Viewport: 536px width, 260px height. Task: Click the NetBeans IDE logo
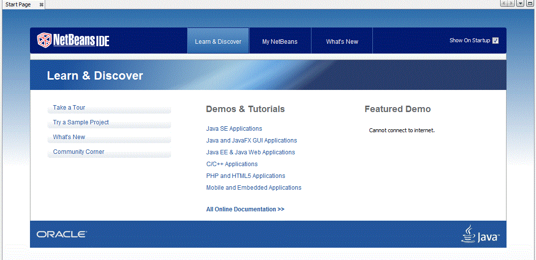tap(73, 40)
